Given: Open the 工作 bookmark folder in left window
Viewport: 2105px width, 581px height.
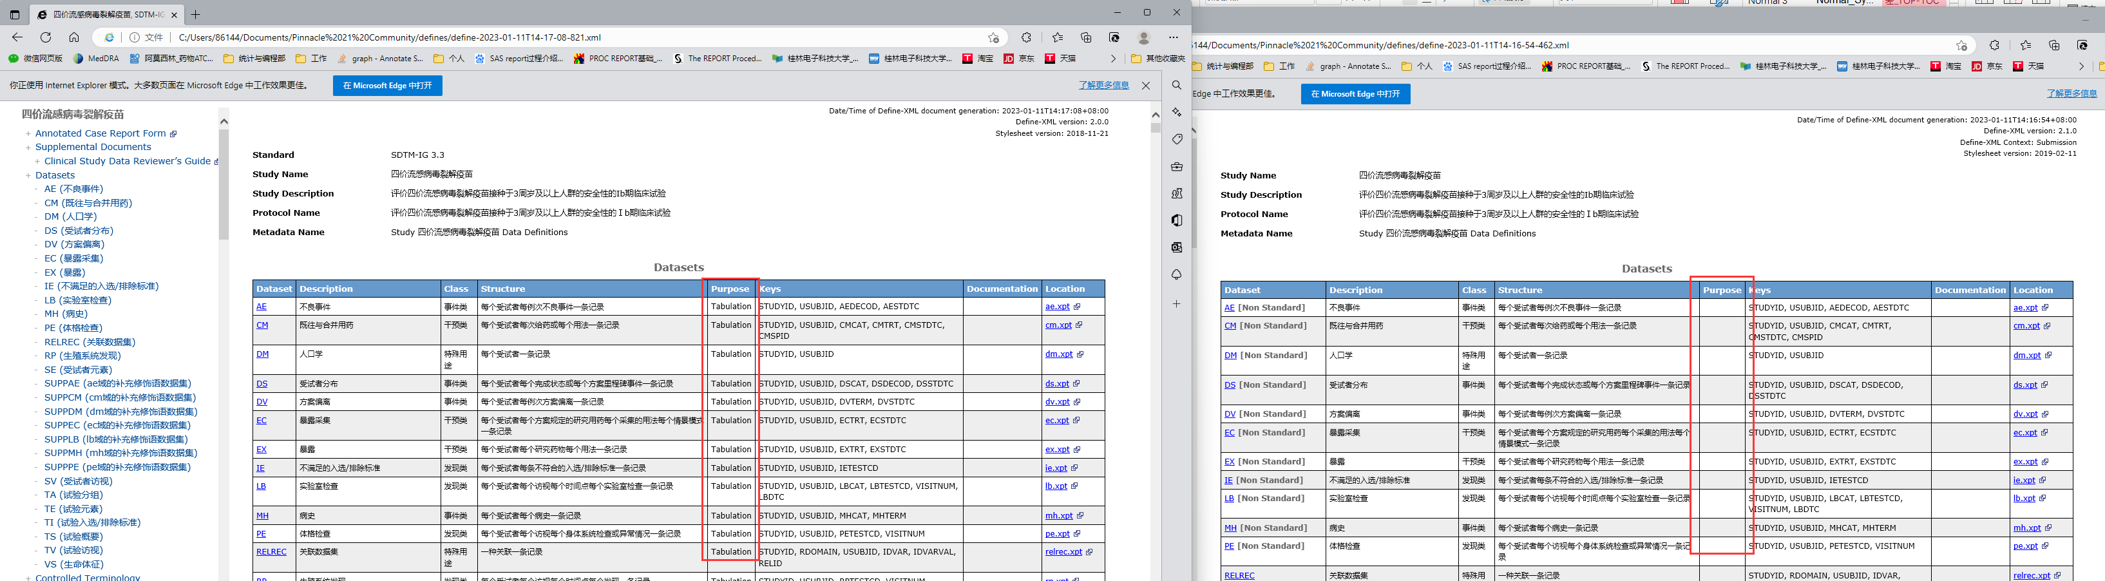Looking at the screenshot, I should (x=311, y=59).
